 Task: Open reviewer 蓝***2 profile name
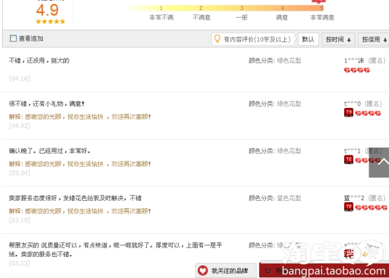354,198
